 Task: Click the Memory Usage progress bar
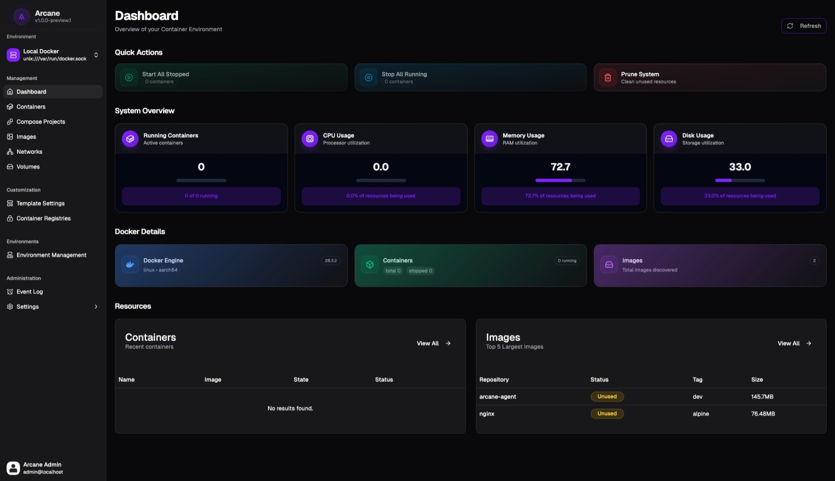pos(560,180)
